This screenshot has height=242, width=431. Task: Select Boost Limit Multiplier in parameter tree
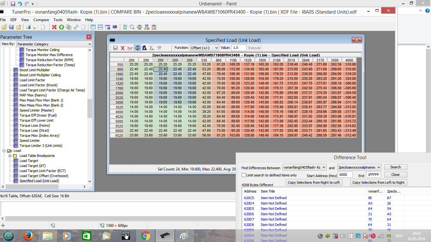[x=34, y=70]
